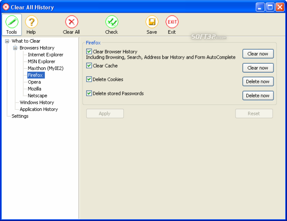Image resolution: width=287 pixels, height=221 pixels.
Task: Collapse the What to Clear node
Action: click(x=7, y=41)
